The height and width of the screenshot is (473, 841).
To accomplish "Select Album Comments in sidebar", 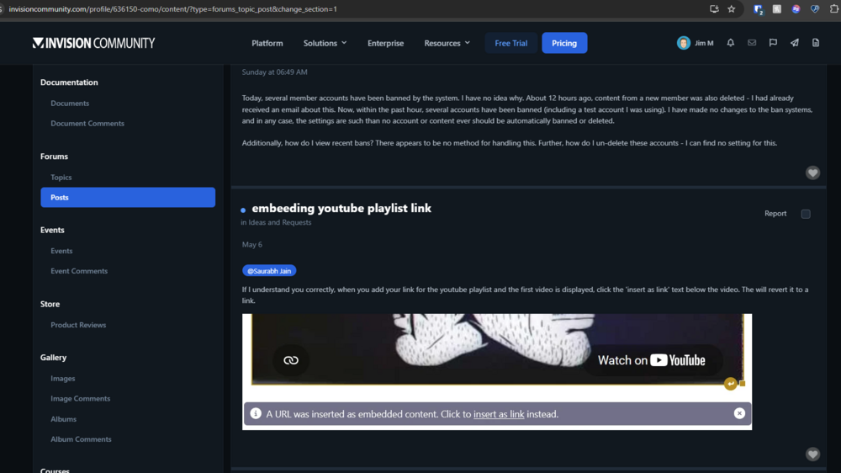I will click(x=81, y=439).
